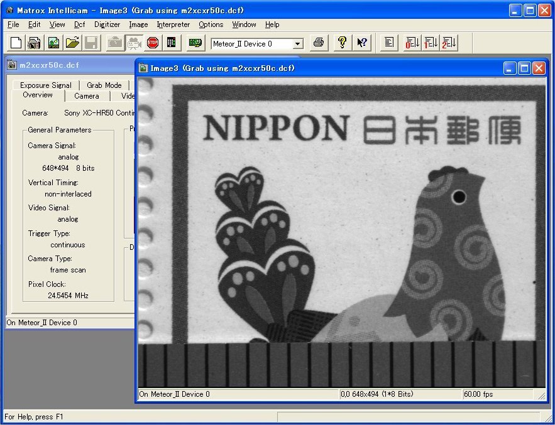Open the Interpreter menu
Image resolution: width=555 pixels, height=425 pixels.
point(173,24)
